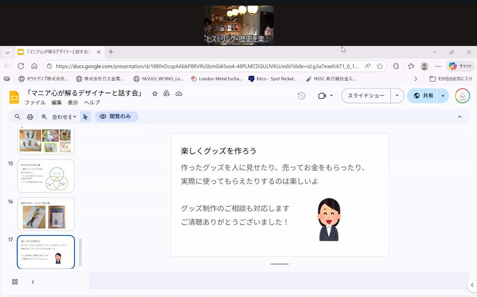Switch to grid view icon
477x297 pixels.
coord(15,282)
